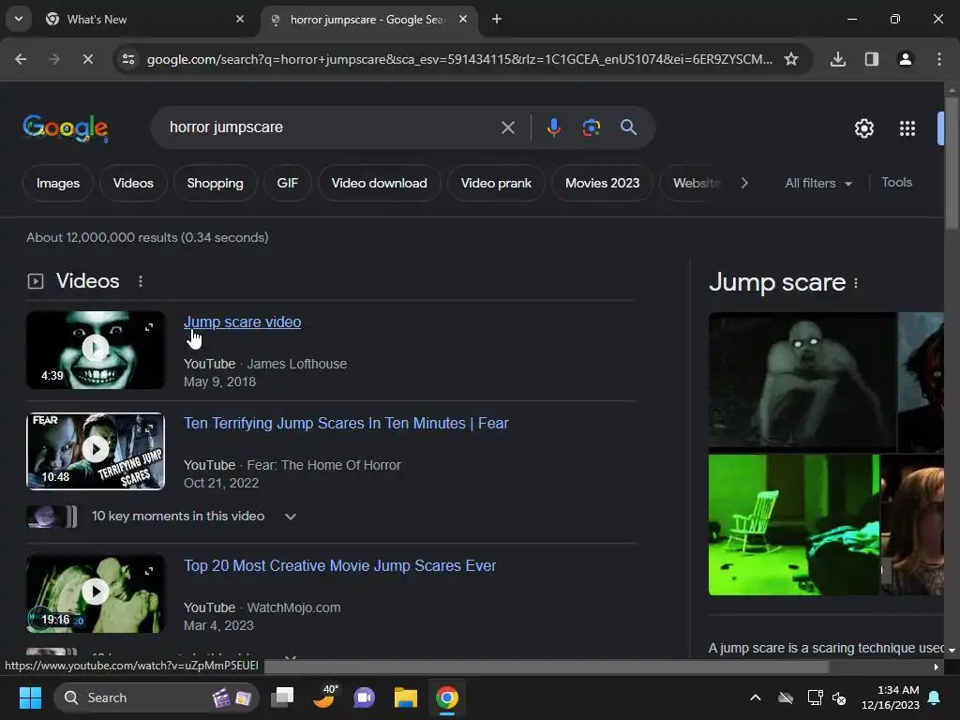Select the Video prank filter chip
Viewport: 960px width, 720px height.
coord(496,183)
